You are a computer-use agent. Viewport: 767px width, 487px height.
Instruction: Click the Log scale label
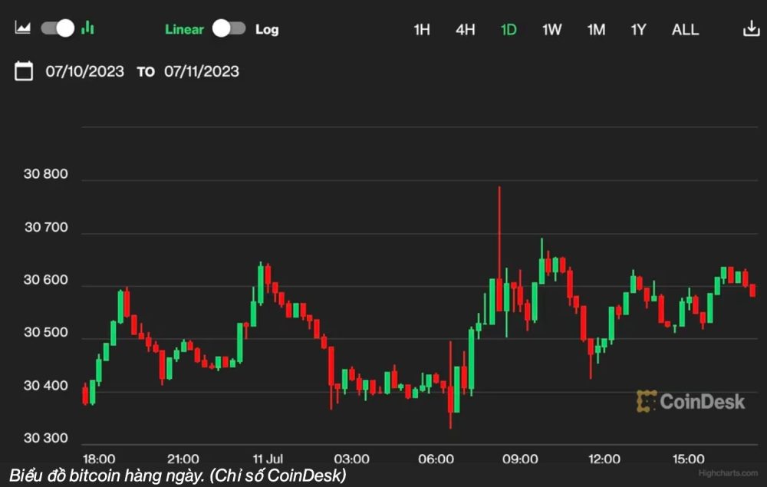pyautogui.click(x=265, y=29)
